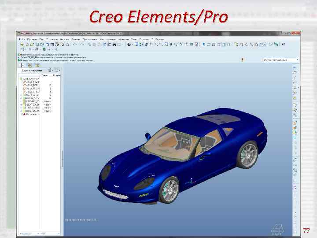This screenshot has height=238, width=317.
Task: Select the ASM_RIGHT datum plane in tree
Action: pyautogui.click(x=31, y=82)
